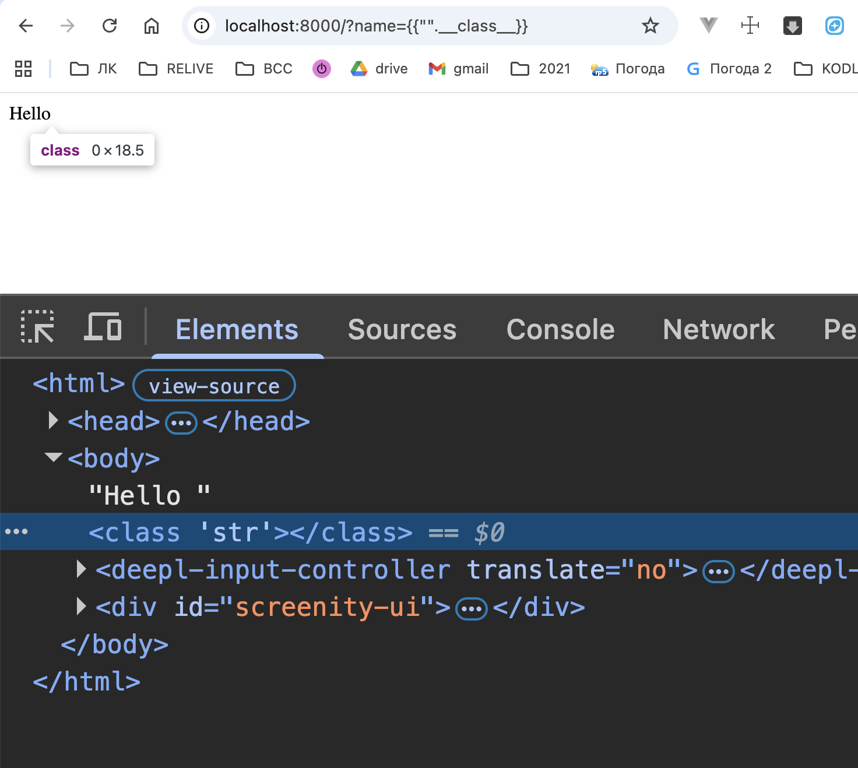This screenshot has width=858, height=768.
Task: Click the view-source badge next to html
Action: pos(214,385)
